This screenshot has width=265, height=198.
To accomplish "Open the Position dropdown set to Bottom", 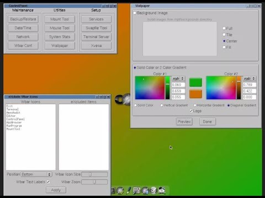I will (36, 174).
